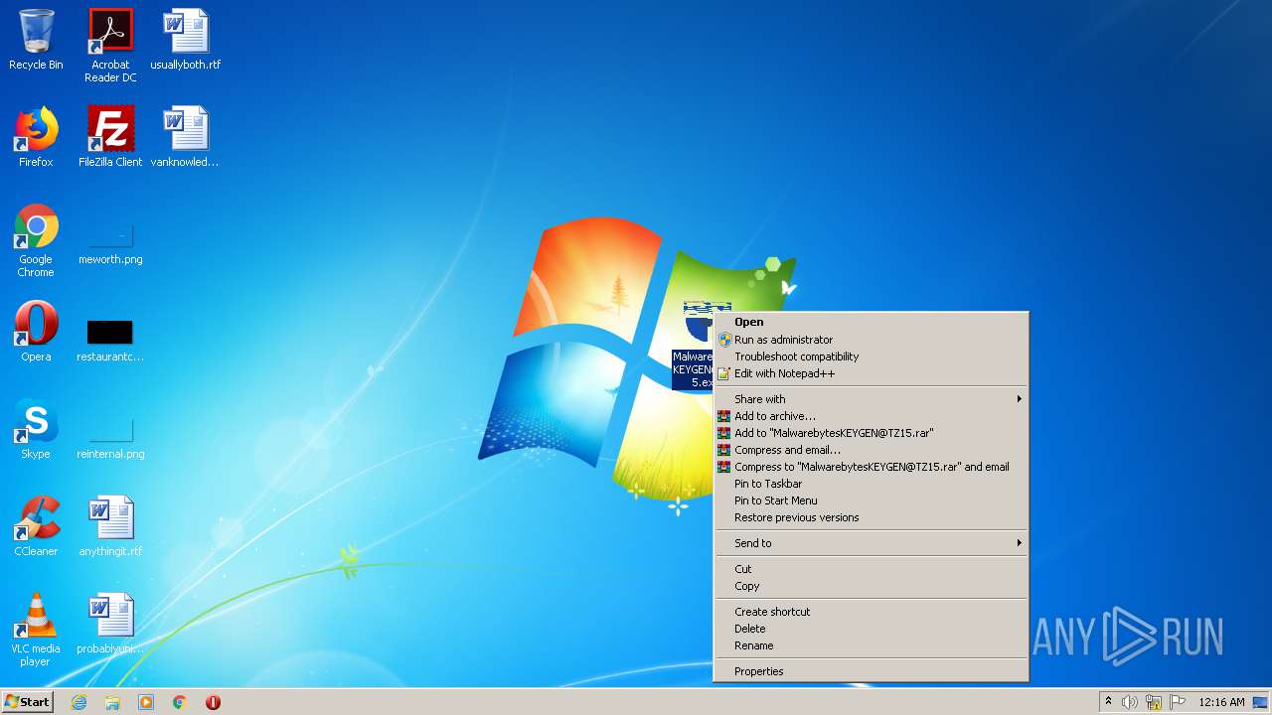Choose Pin to Taskbar
Screen dimensions: 1272x715
point(872,484)
